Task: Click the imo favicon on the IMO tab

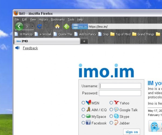Action: tap(19, 41)
